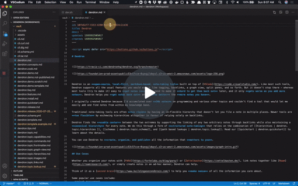Open the Source Control view
The image size is (298, 186).
point(5,34)
